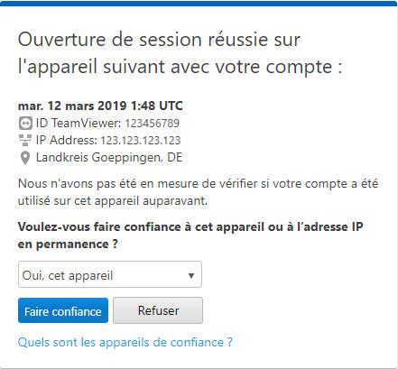This screenshot has width=398, height=369.
Task: Click the IP value 123.123.123.123
Action: click(141, 141)
